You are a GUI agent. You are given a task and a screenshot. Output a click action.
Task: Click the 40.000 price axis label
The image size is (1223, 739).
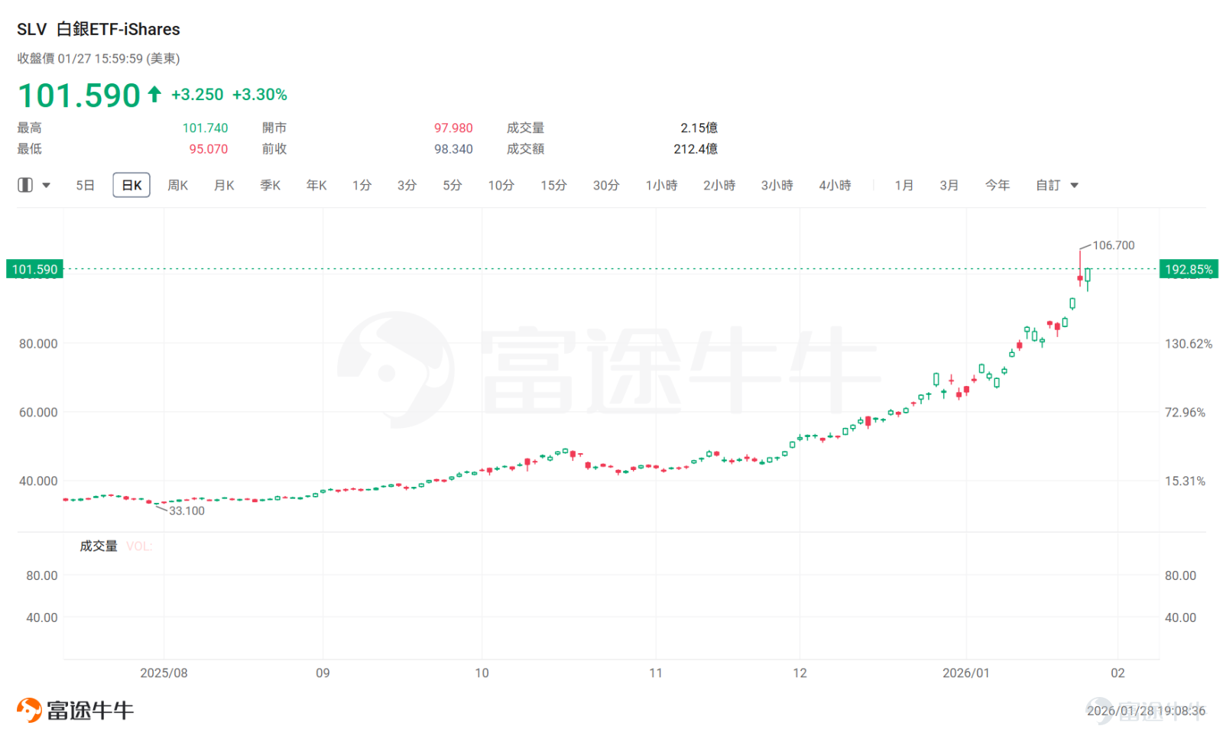(38, 481)
